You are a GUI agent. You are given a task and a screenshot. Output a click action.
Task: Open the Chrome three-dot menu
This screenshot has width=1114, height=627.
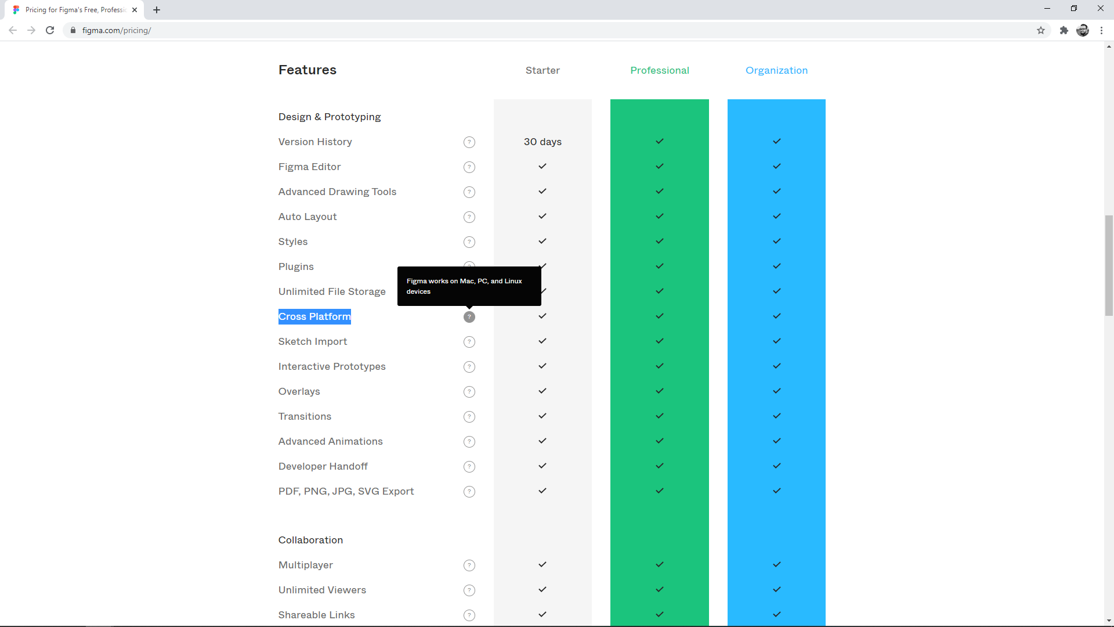[1101, 30]
